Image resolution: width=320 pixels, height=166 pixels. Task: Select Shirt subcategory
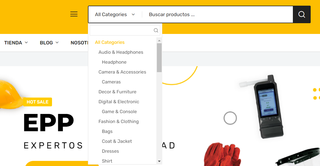click(107, 161)
